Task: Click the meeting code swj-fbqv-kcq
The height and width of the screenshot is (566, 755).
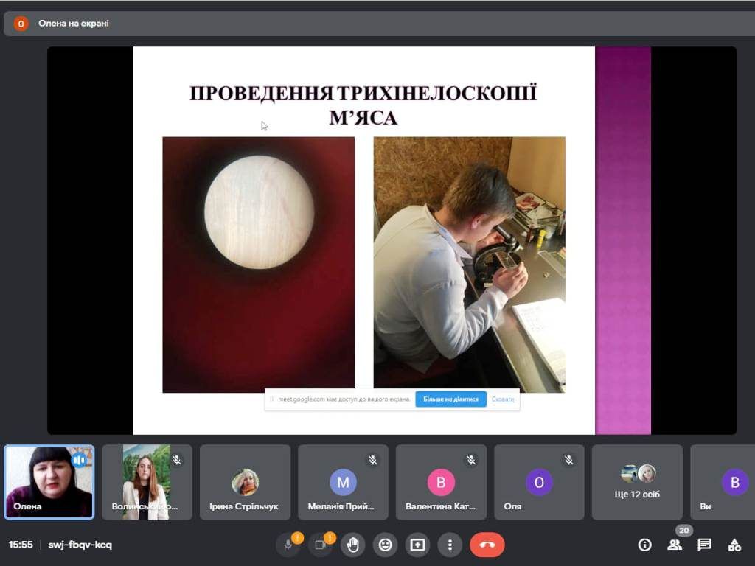Action: pos(80,545)
